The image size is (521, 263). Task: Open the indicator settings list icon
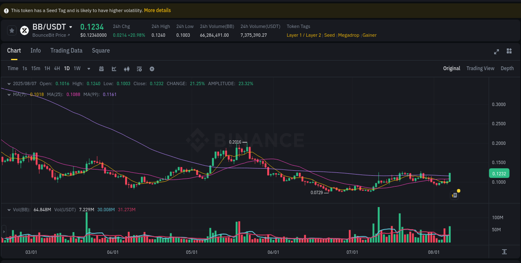coord(139,68)
